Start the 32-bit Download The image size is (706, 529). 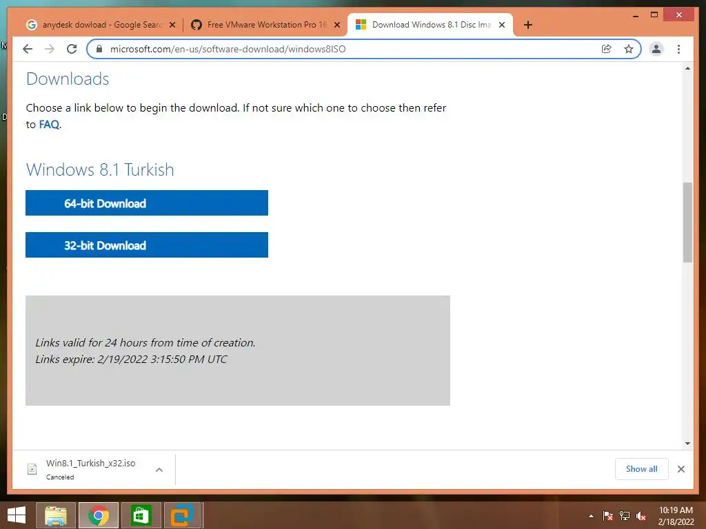click(147, 245)
